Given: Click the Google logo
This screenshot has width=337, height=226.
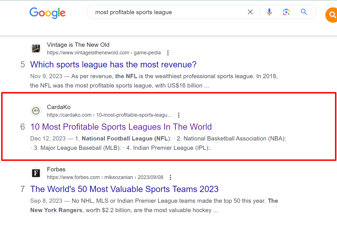Looking at the screenshot, I should [x=47, y=13].
